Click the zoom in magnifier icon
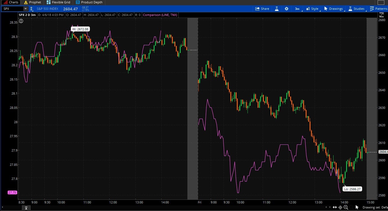The width and height of the screenshot is (388, 211). point(346,207)
